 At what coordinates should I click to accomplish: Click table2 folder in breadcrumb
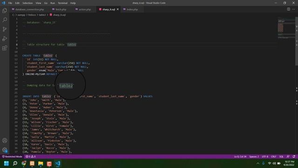(x=42, y=15)
